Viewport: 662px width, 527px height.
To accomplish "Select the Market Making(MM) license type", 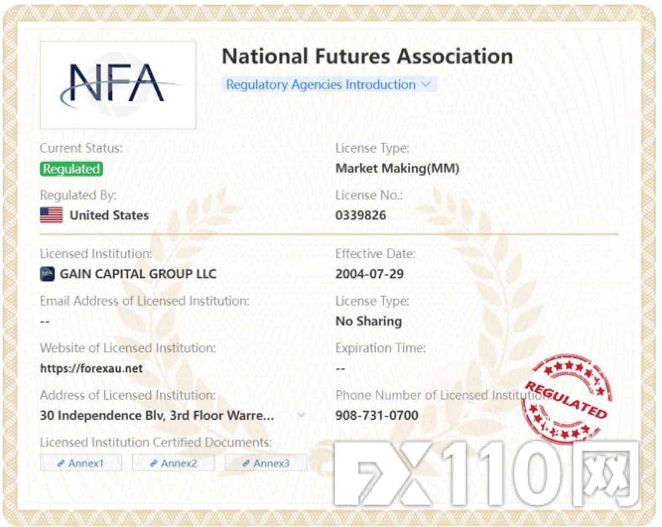I will tap(397, 168).
